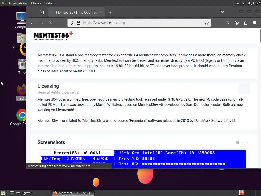
Task: Stop loading the page with the X button
Action: point(51,23)
